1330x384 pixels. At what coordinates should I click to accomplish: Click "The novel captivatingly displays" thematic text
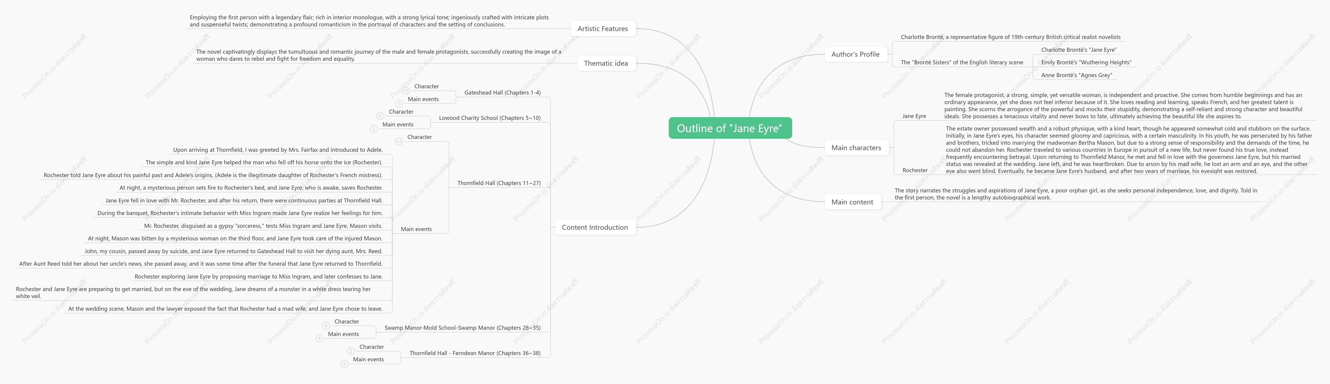(379, 56)
